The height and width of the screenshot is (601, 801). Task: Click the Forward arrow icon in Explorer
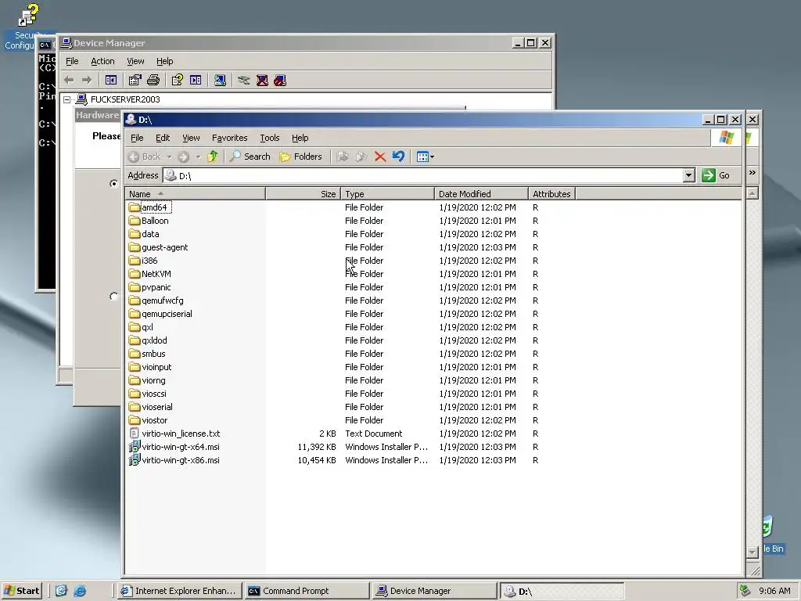183,157
